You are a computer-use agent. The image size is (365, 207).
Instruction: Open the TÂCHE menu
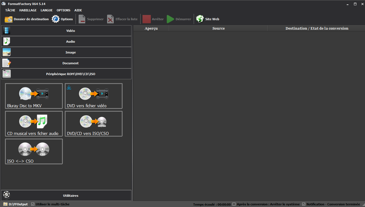pos(10,10)
